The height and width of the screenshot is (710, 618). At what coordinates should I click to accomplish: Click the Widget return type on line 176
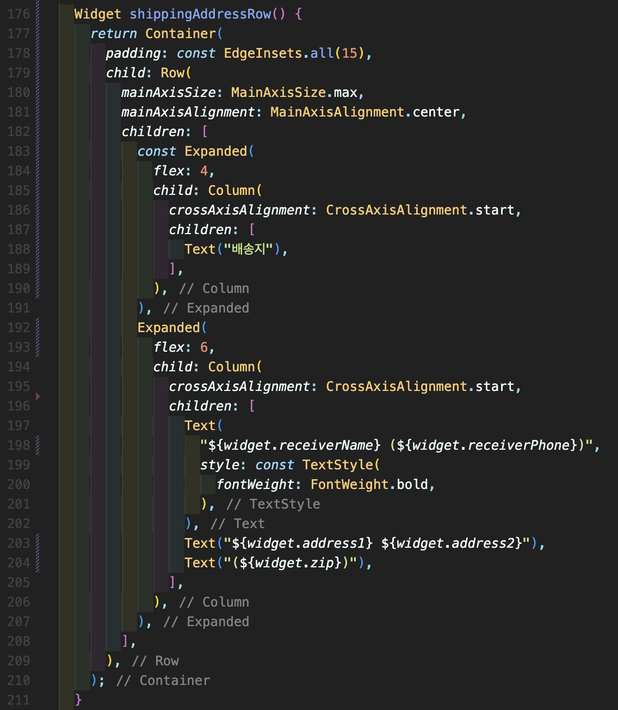[x=98, y=14]
